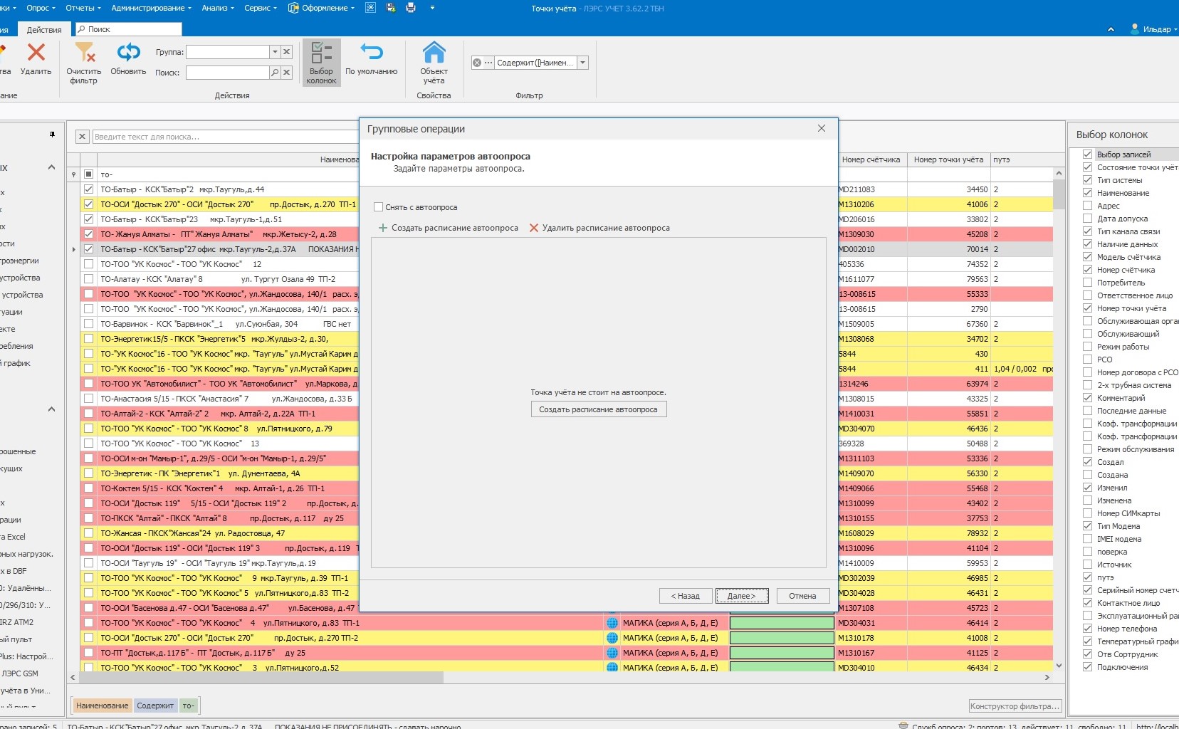Screen dimensions: 1179x729
Task: Switch to the Действия ribbon tab
Action: tap(44, 30)
